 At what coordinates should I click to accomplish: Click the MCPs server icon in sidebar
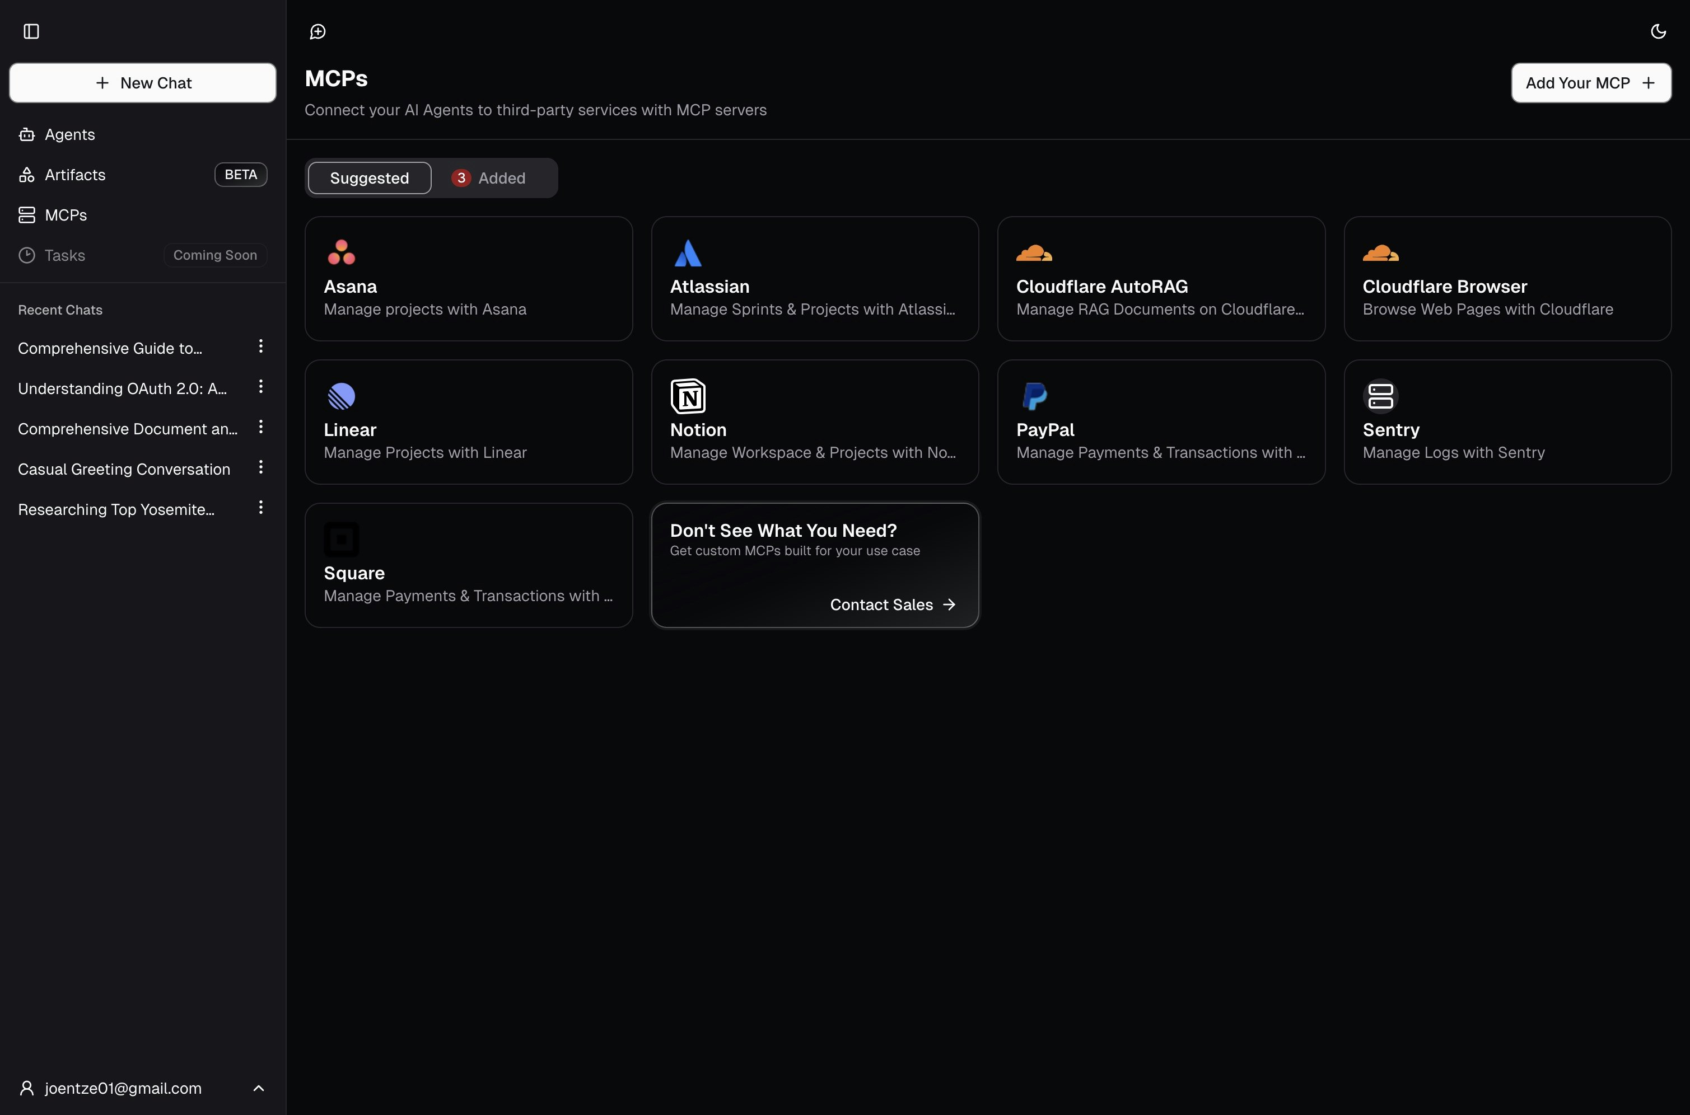(x=27, y=215)
